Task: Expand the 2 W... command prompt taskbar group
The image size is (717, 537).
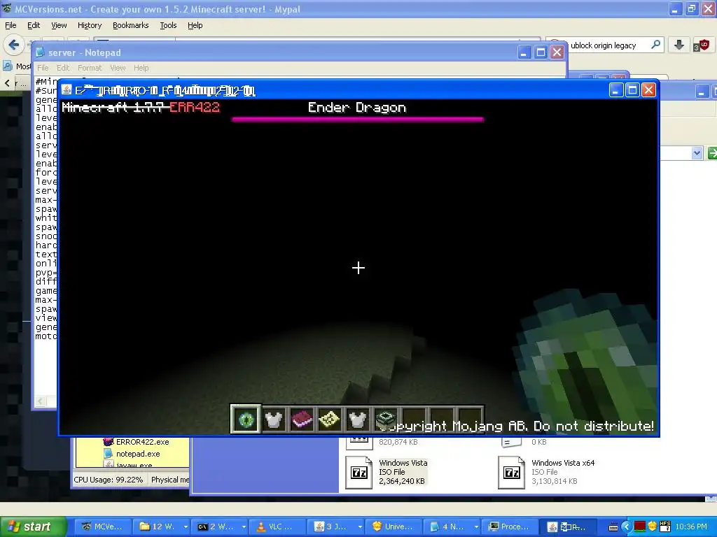Action: [244, 527]
